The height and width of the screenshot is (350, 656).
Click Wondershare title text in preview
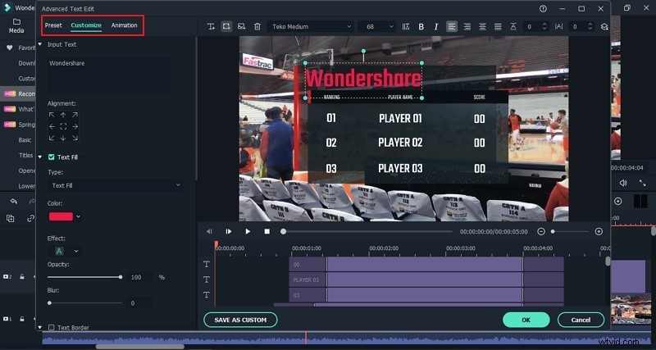(363, 78)
